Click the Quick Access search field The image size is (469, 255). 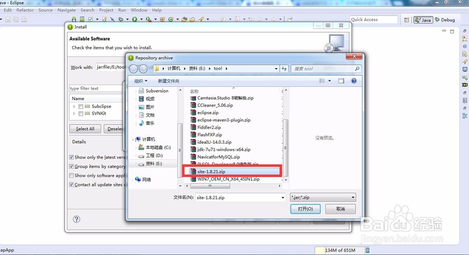[374, 19]
